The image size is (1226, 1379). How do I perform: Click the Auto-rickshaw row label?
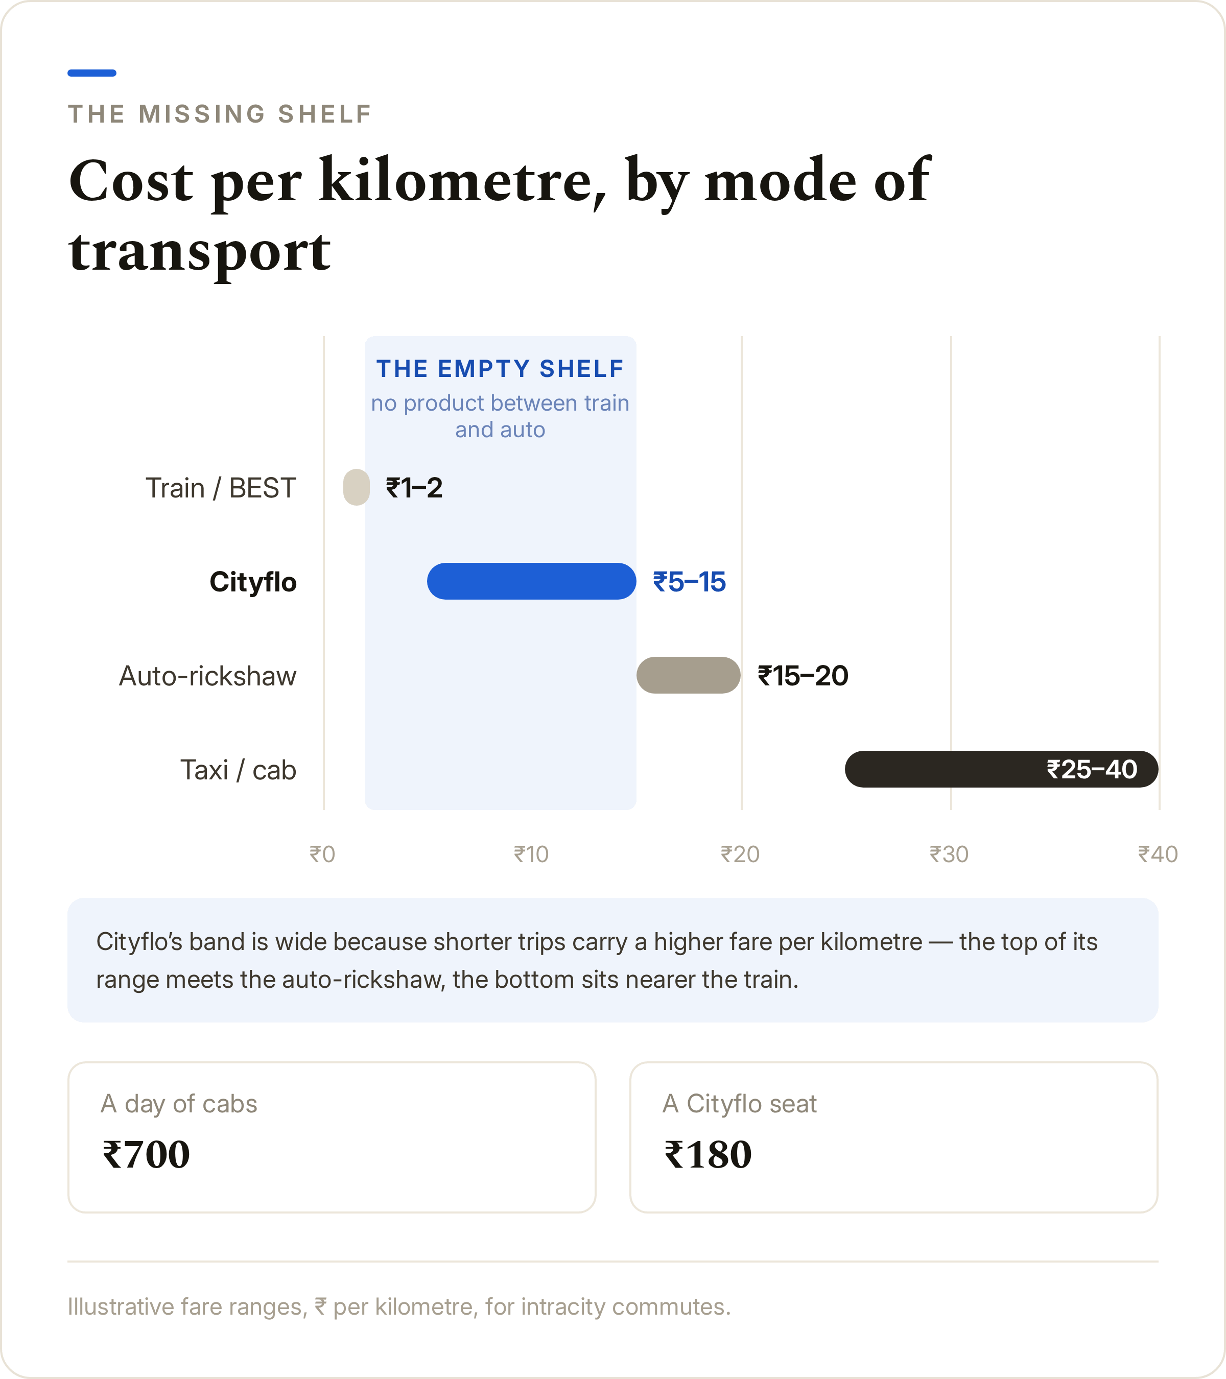pyautogui.click(x=208, y=675)
